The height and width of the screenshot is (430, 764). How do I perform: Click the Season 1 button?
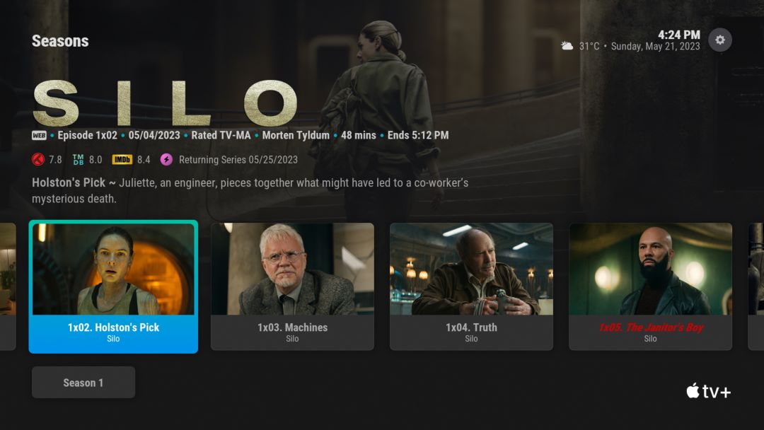tap(83, 383)
